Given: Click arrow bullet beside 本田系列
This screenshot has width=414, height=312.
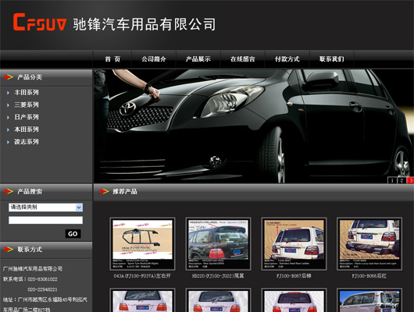Looking at the screenshot, I should (8, 129).
